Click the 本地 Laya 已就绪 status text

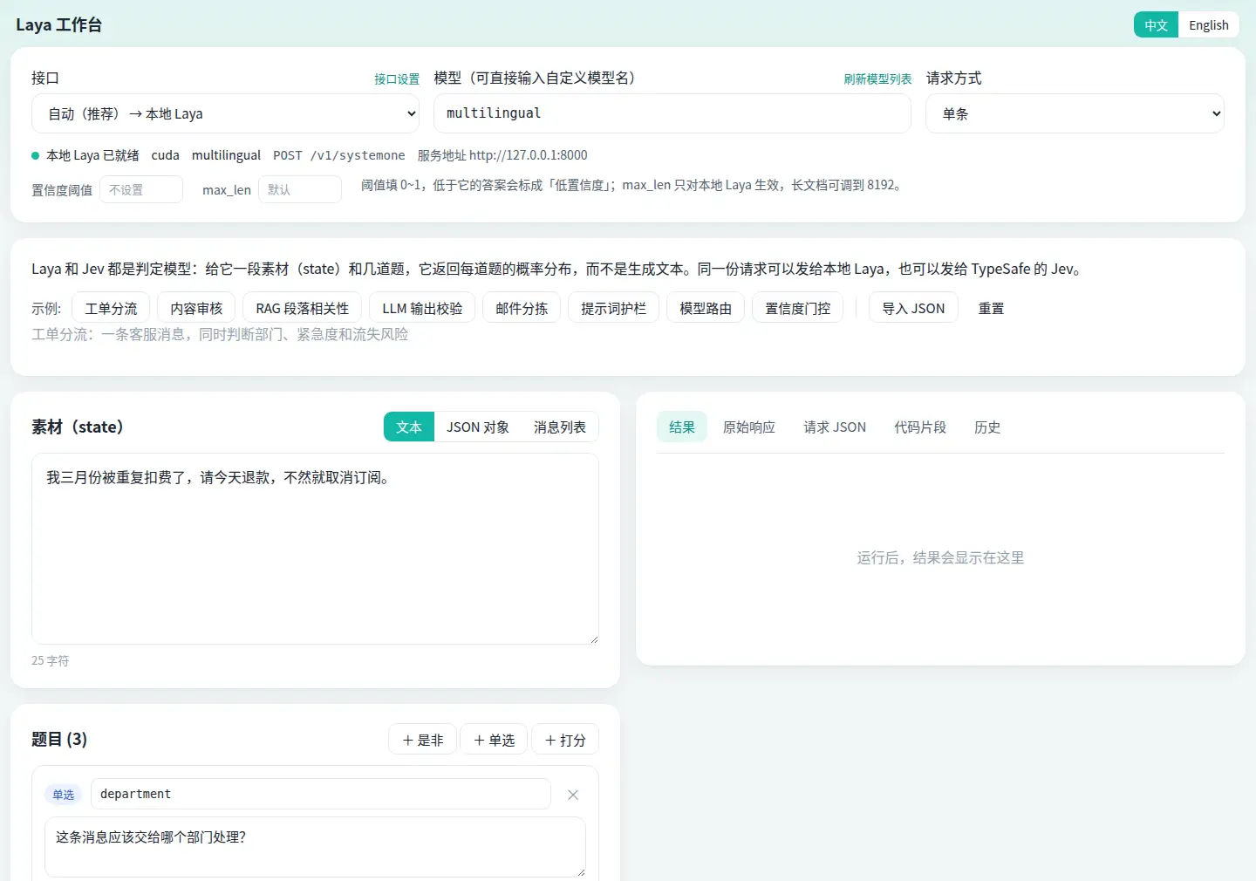click(92, 155)
